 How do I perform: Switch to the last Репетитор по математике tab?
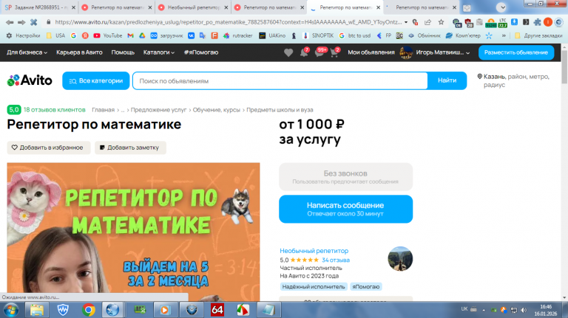[x=421, y=7]
